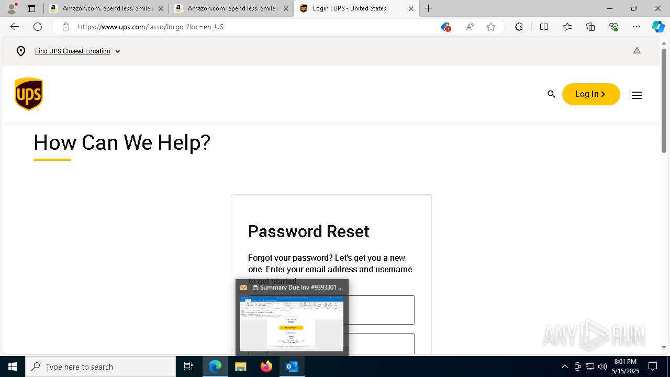Viewport: 670px width, 377px height.
Task: Go back with browser back arrow
Action: pyautogui.click(x=15, y=27)
